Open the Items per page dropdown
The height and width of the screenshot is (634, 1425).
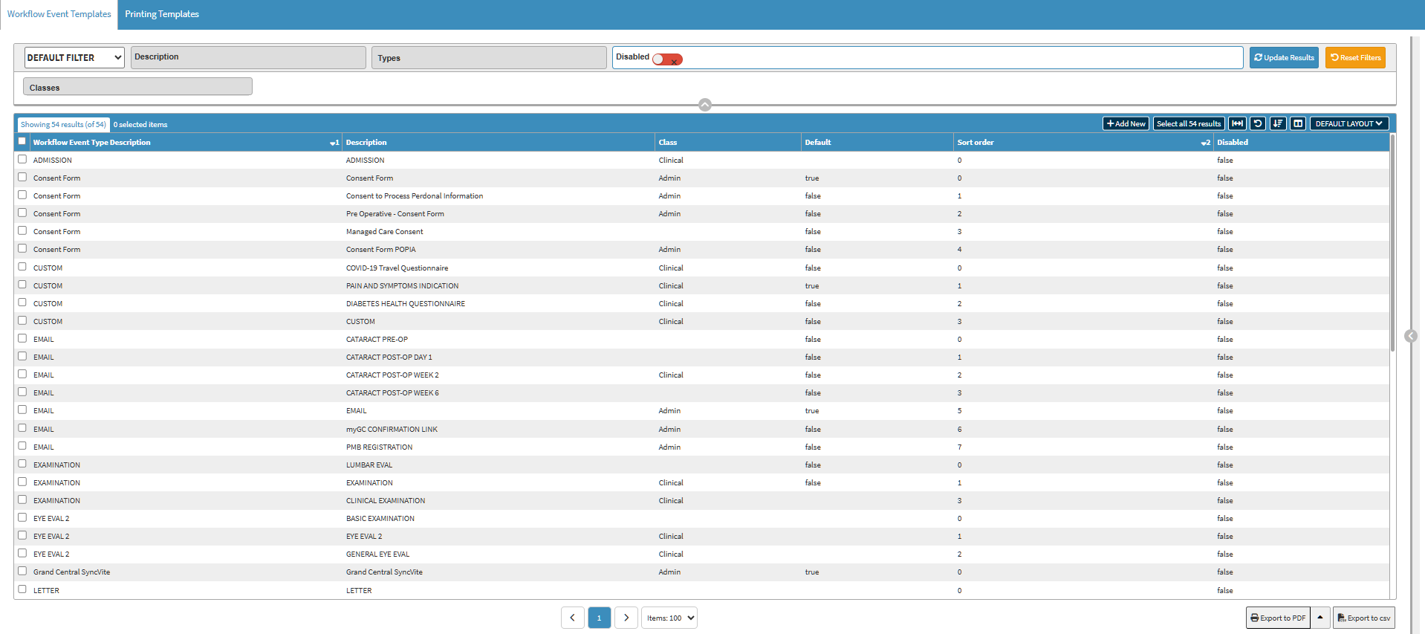(669, 618)
